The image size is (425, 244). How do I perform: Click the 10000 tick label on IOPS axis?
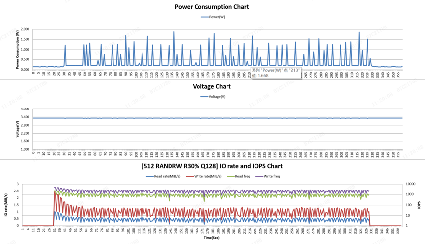[410, 184]
